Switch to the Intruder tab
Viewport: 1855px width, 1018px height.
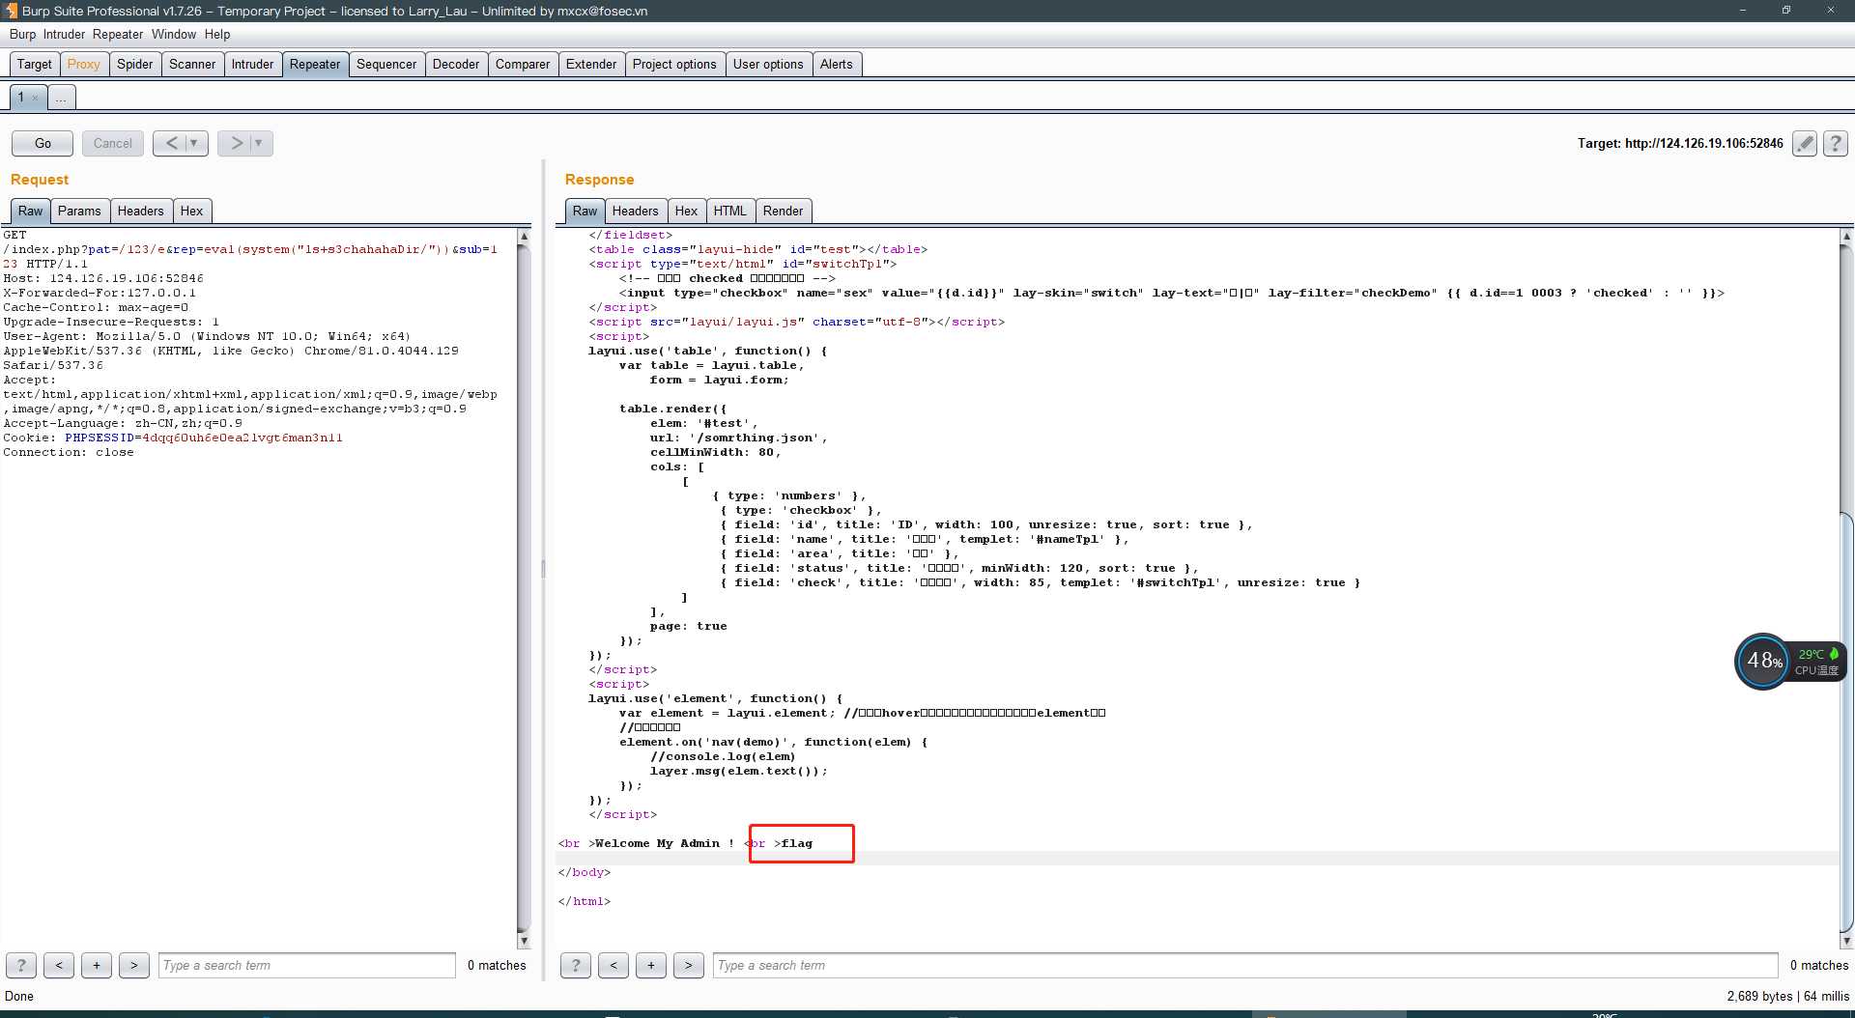pos(252,64)
